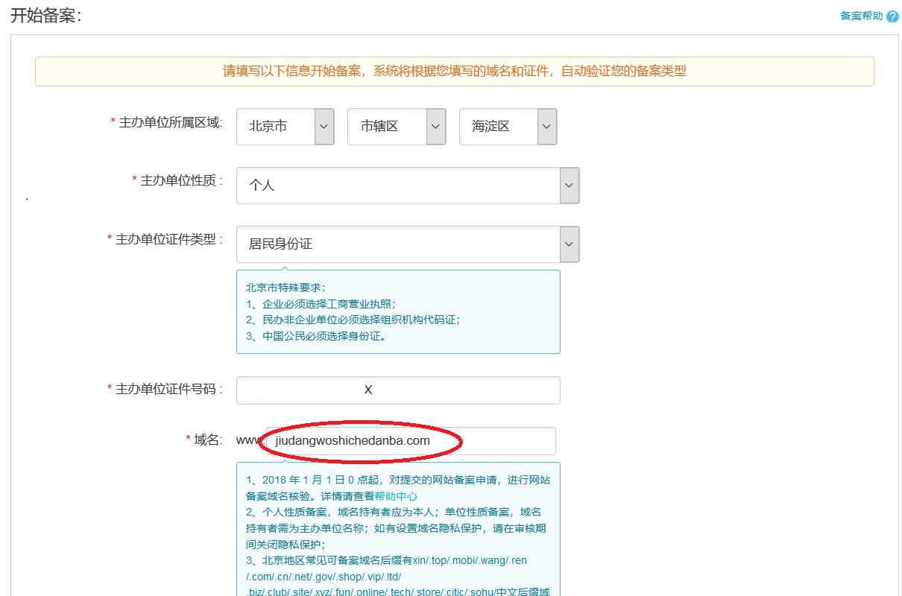Click the 海淀区 district dropdown arrow
This screenshot has height=596, width=902.
coord(546,126)
